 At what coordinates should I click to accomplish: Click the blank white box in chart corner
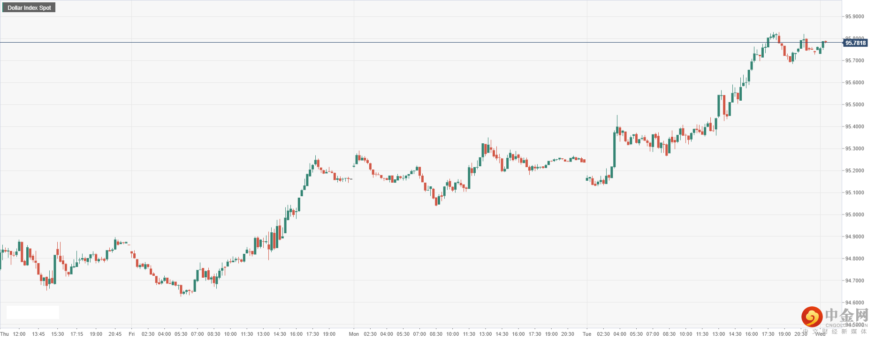(x=33, y=312)
